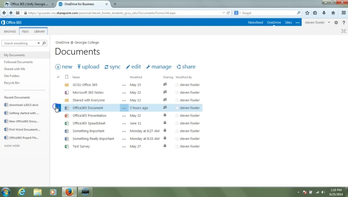
Task: Click the share button
Action: pos(186,67)
